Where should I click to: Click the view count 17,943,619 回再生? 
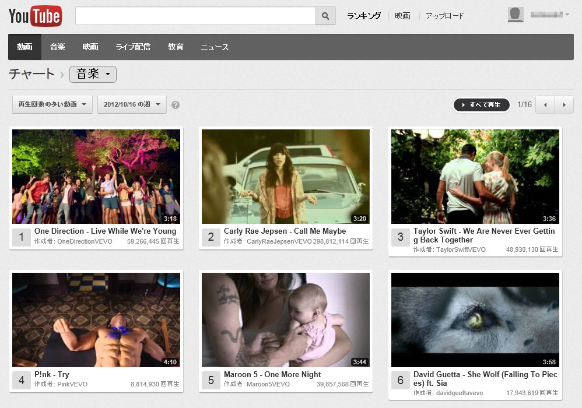coord(532,393)
